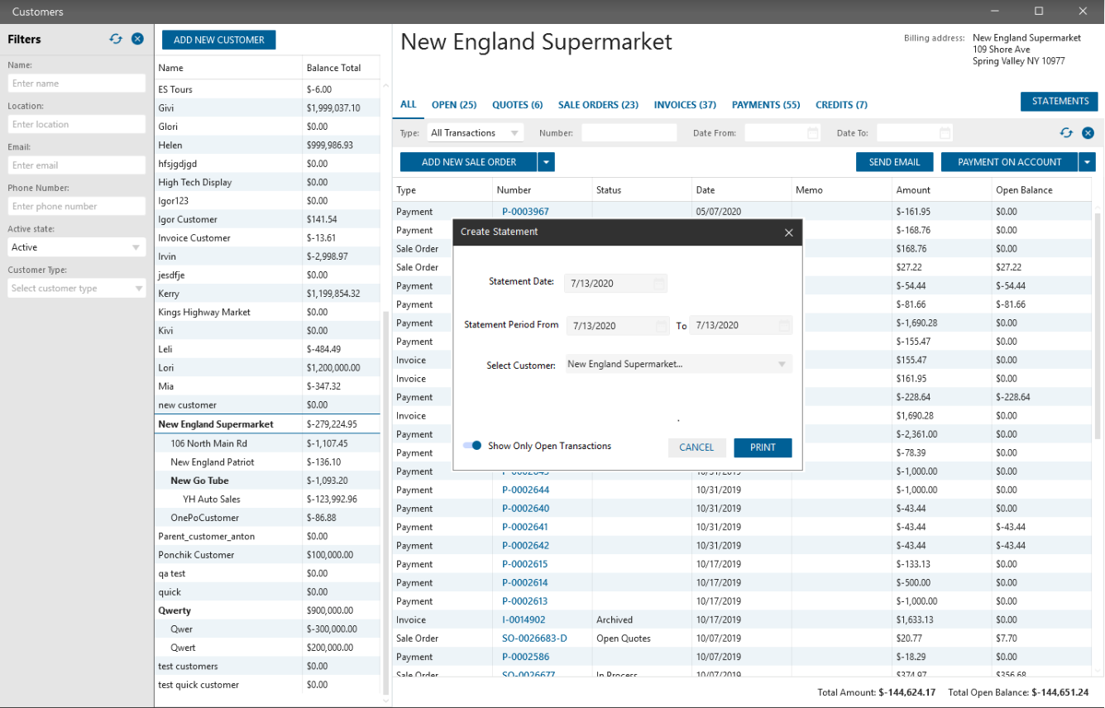Focus the Name filter input
Image resolution: width=1105 pixels, height=708 pixels.
(77, 84)
